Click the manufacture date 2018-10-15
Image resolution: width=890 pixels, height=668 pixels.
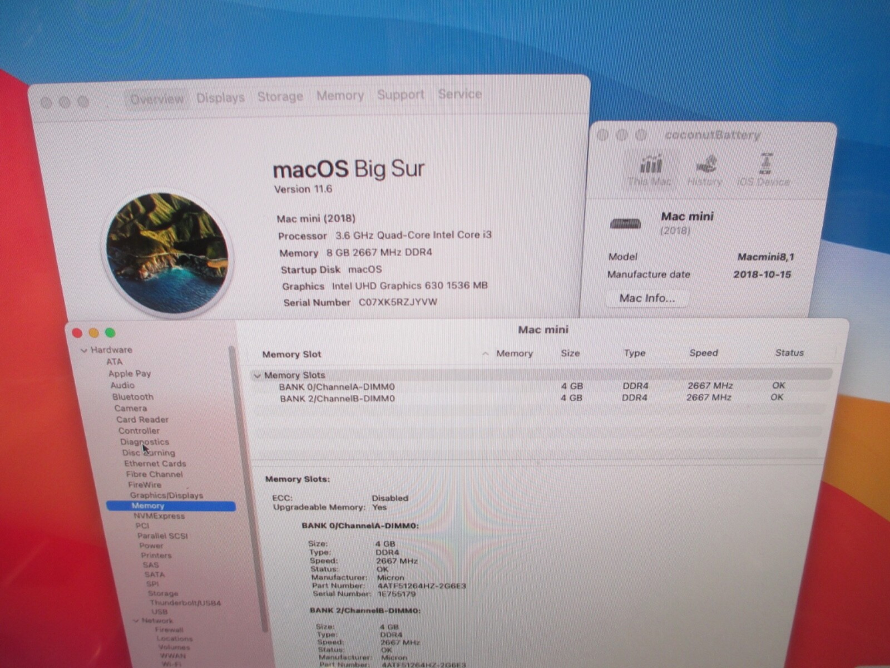762,274
